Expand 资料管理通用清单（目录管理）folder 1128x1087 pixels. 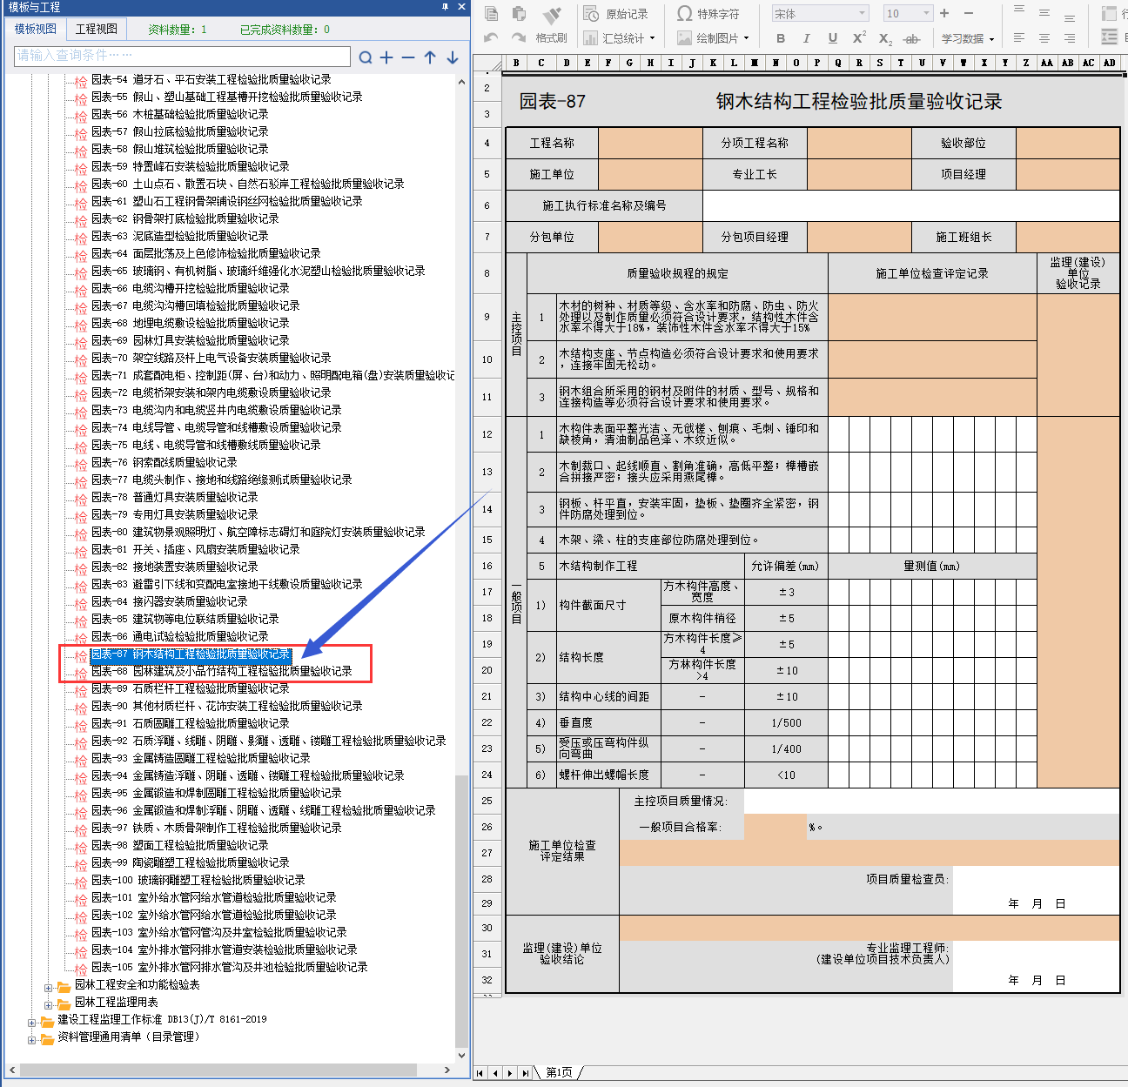point(32,1039)
